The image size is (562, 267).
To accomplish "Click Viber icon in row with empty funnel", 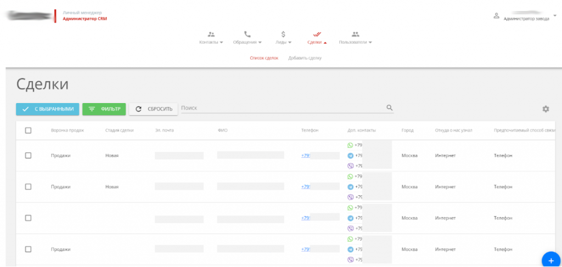I will click(x=351, y=228).
